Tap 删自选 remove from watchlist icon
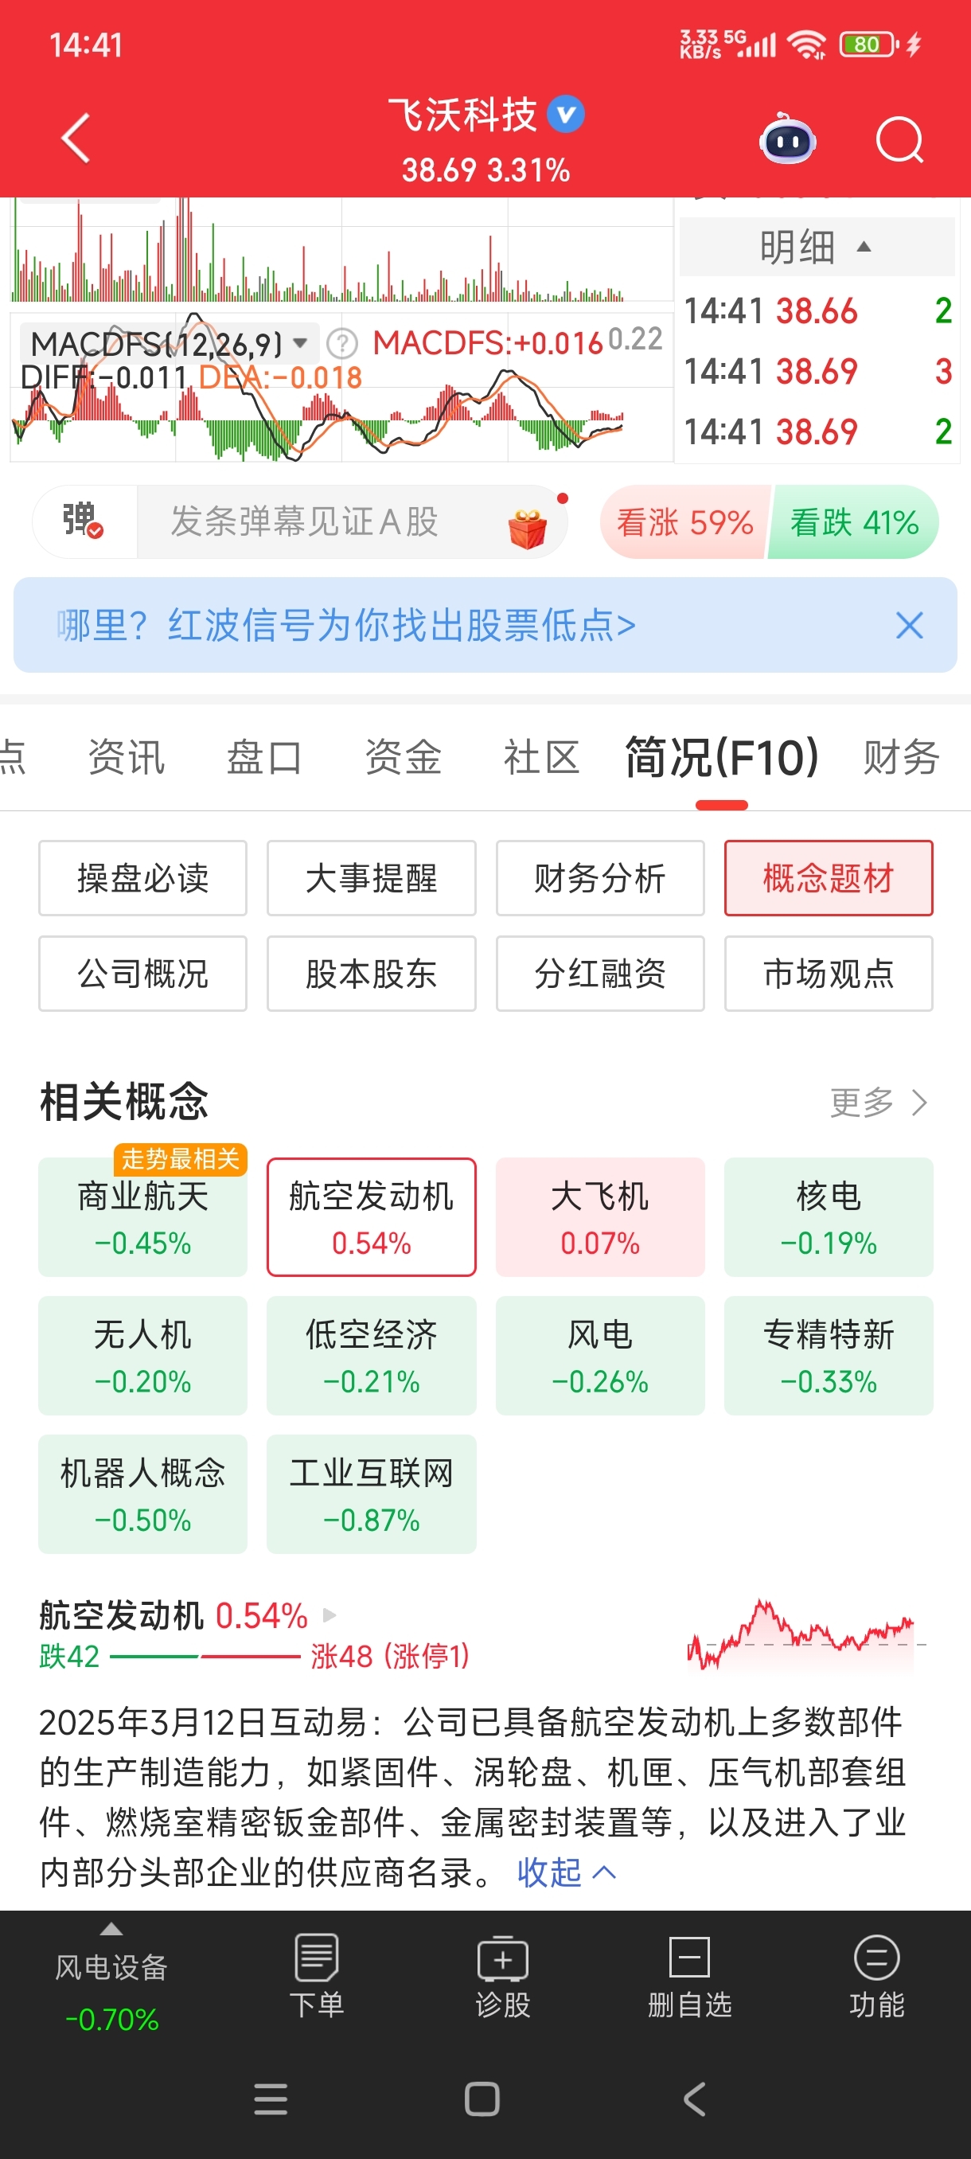This screenshot has height=2159, width=971. 689,1976
